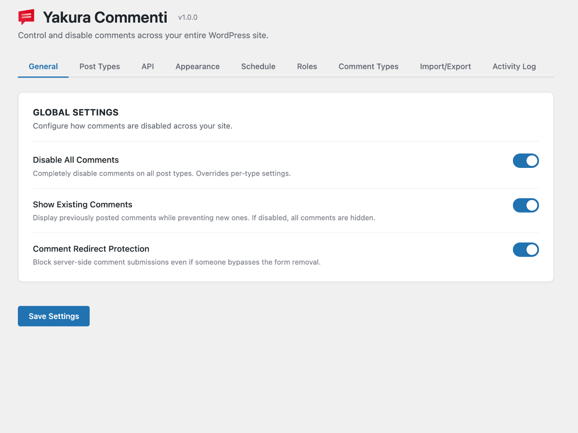Click the v1.0.0 version label
Viewport: 578px width, 433px height.
[x=187, y=17]
